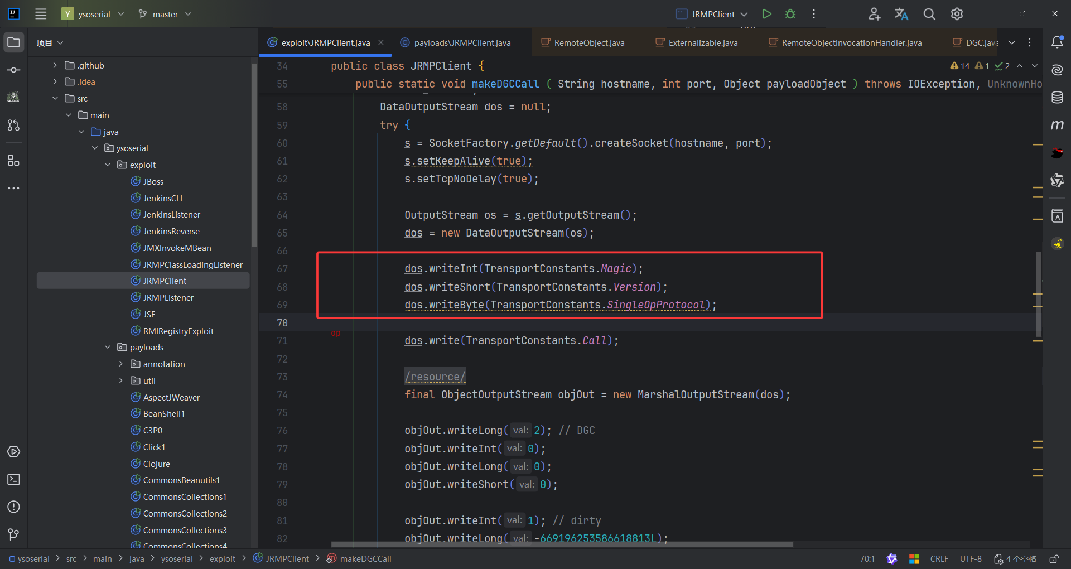Open the Maven tool window
Screen dimensions: 1071x569
tap(1057, 125)
